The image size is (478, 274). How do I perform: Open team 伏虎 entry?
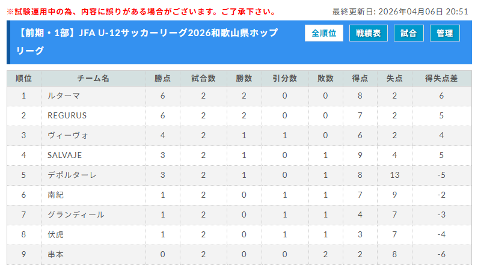[55, 234]
